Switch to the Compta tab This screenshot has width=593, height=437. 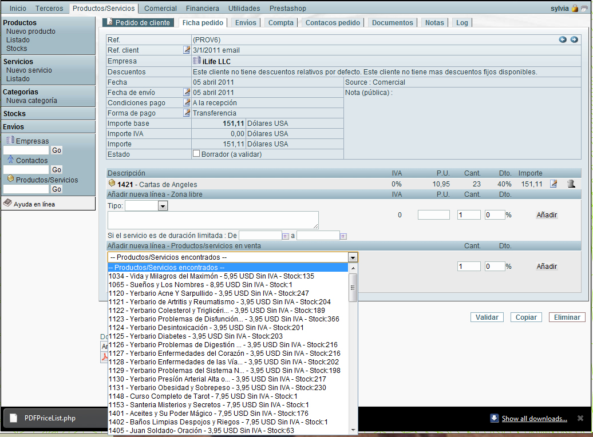click(280, 23)
